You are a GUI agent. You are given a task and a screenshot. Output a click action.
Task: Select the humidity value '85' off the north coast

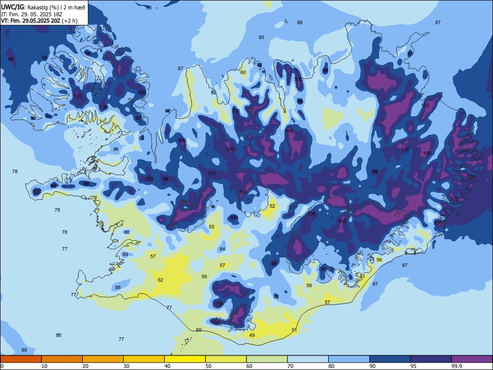pos(261,37)
